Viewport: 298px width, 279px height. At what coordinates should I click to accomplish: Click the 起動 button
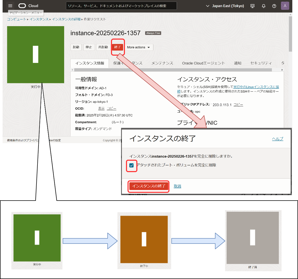coord(76,47)
